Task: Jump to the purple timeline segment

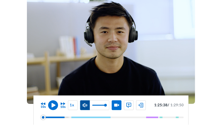Action: 152,117
